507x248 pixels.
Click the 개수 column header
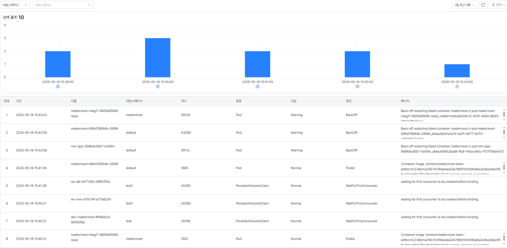(x=184, y=101)
